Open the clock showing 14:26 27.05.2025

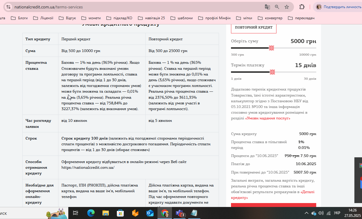(x=352, y=213)
